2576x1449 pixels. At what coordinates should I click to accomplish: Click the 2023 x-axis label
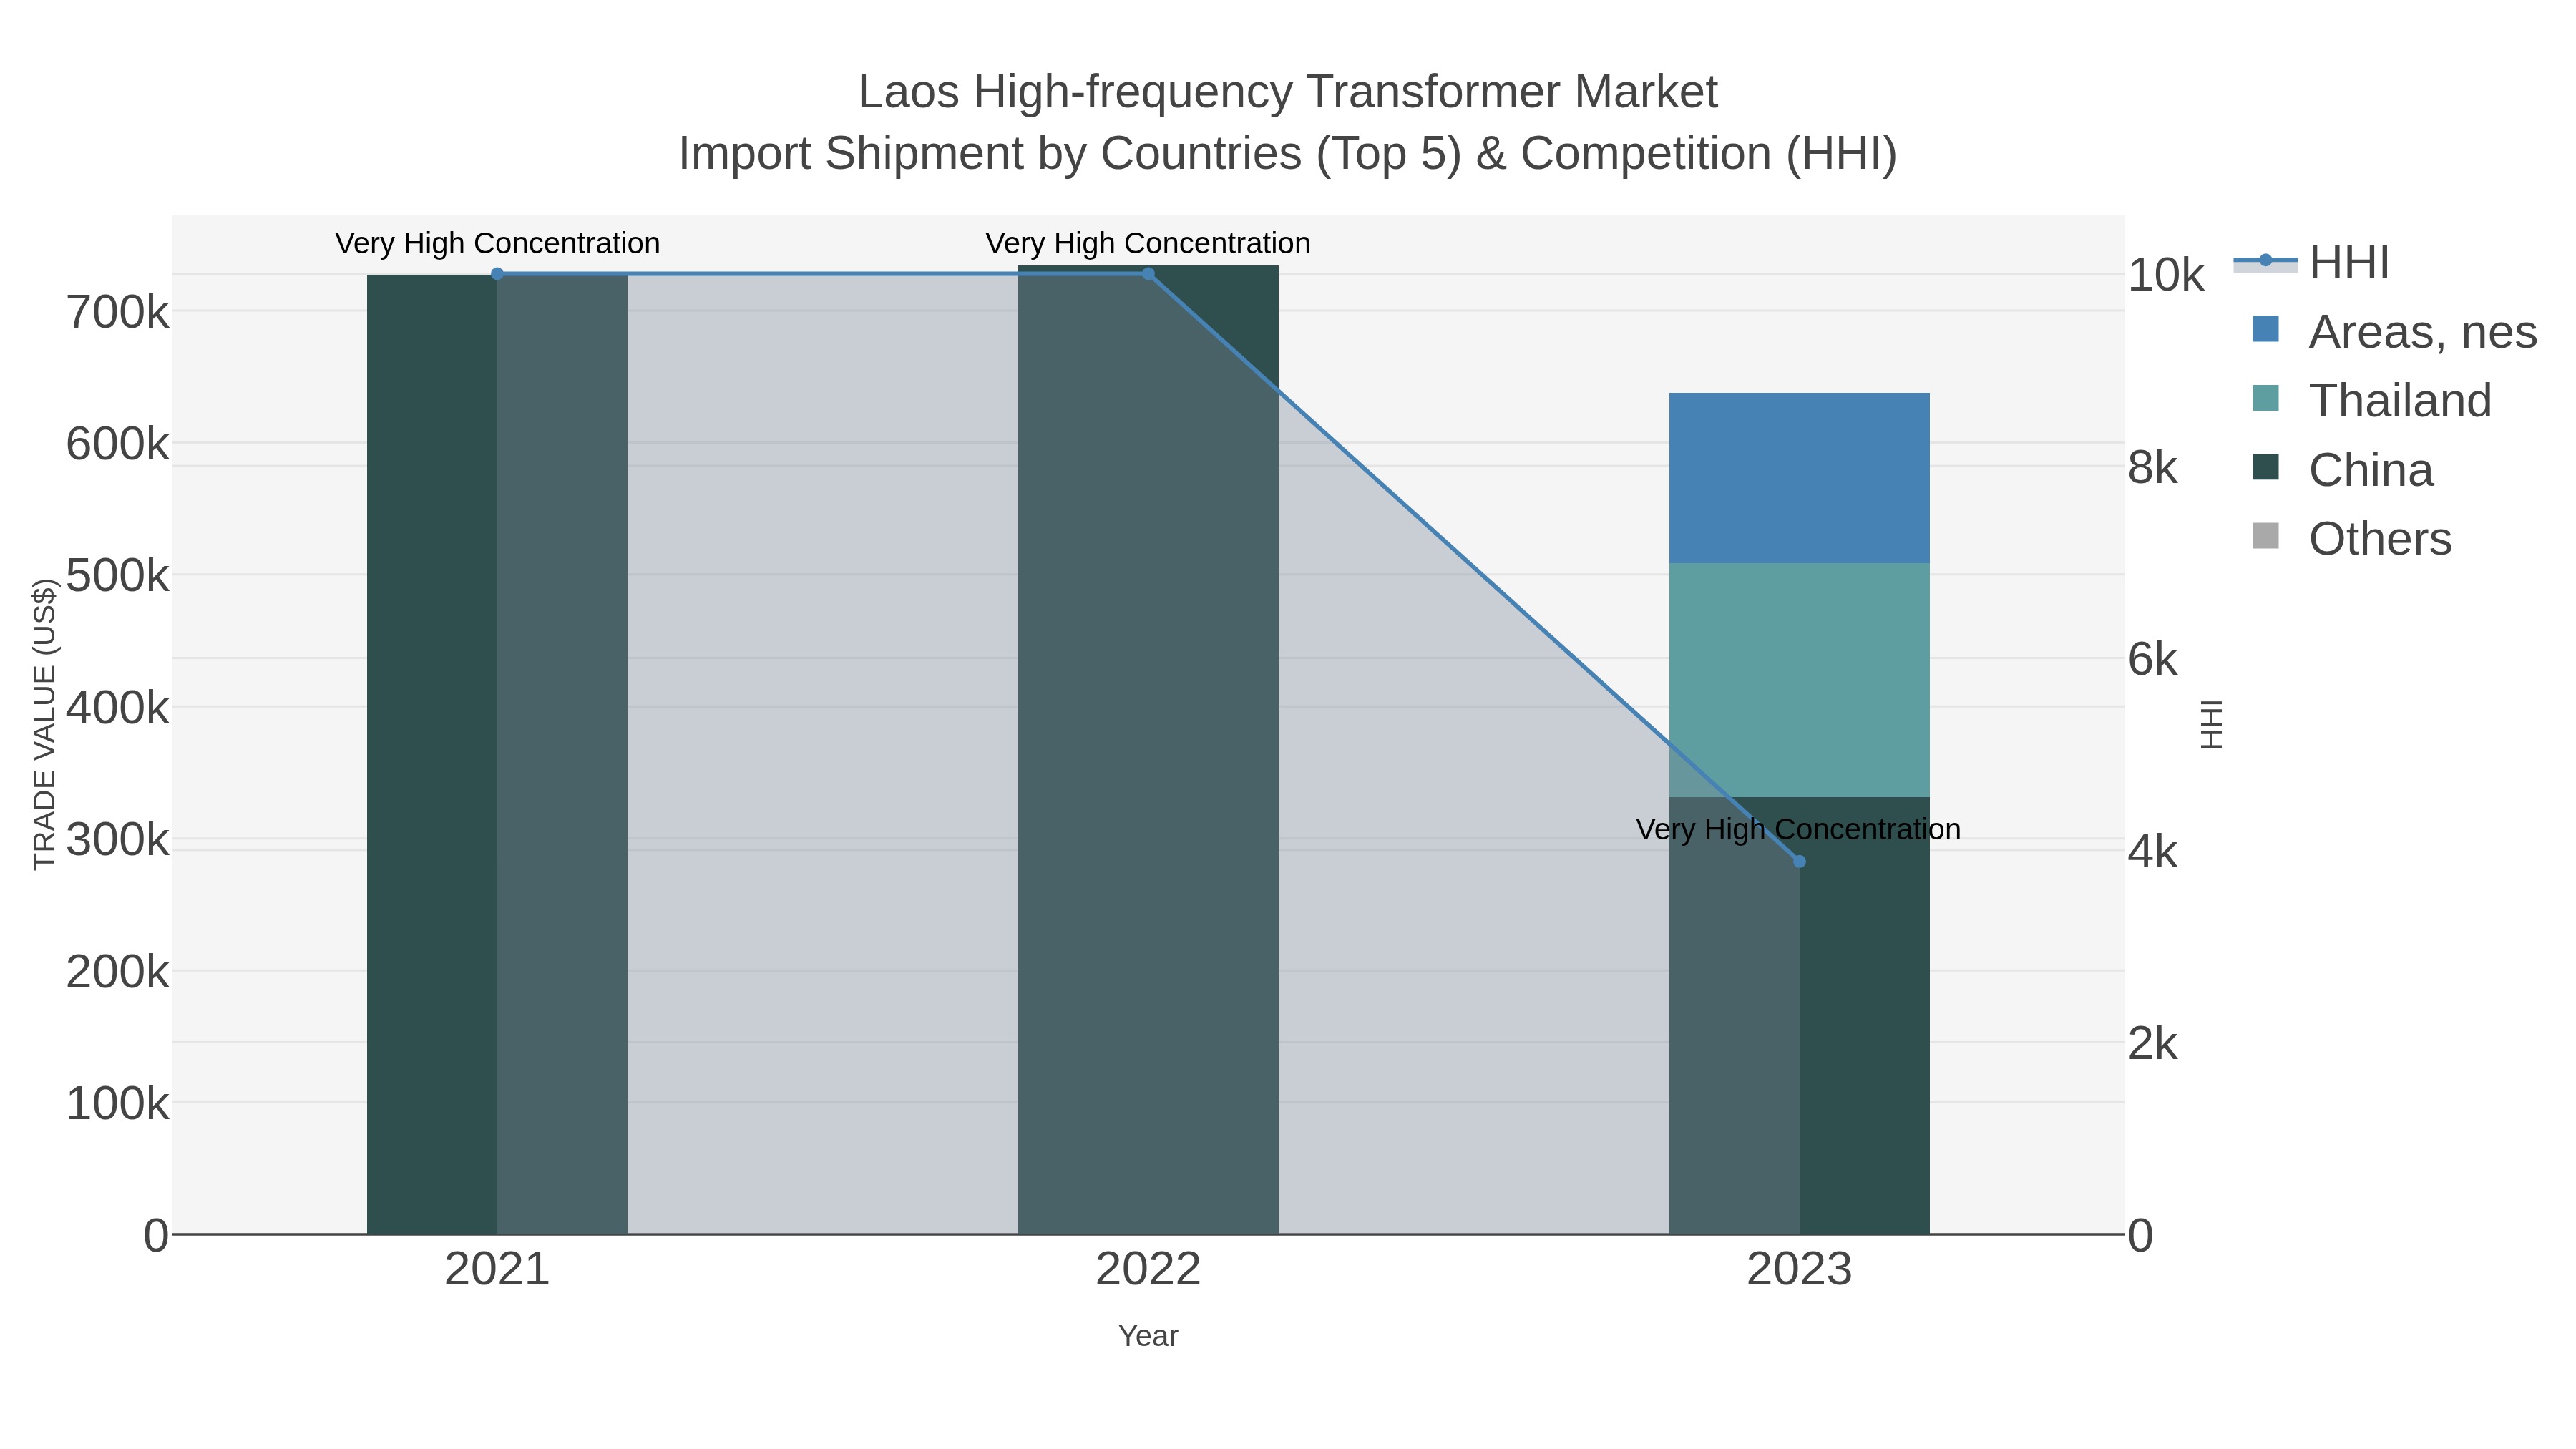click(1799, 1270)
